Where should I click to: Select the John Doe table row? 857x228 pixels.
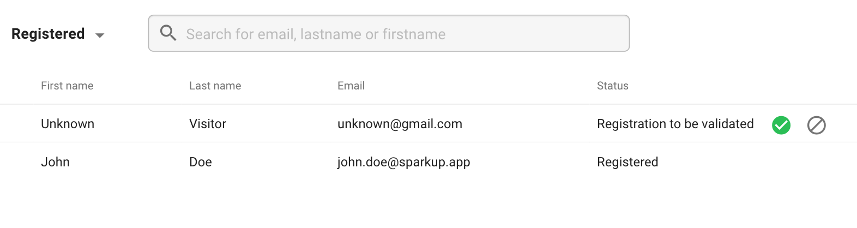pos(428,162)
